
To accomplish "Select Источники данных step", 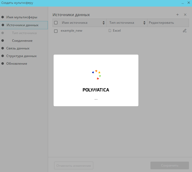I will (x=24, y=25).
